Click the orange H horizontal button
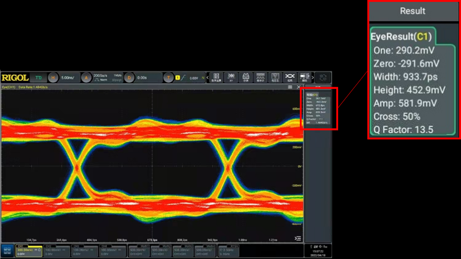 point(53,78)
